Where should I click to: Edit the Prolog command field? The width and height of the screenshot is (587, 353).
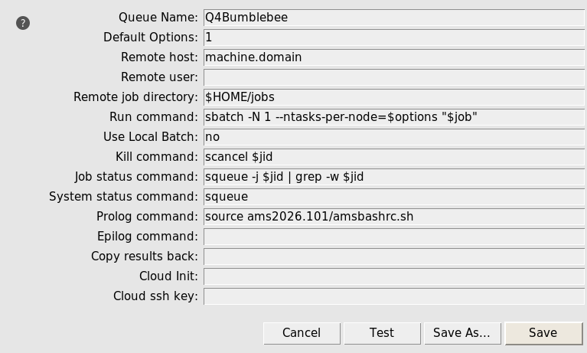click(393, 217)
